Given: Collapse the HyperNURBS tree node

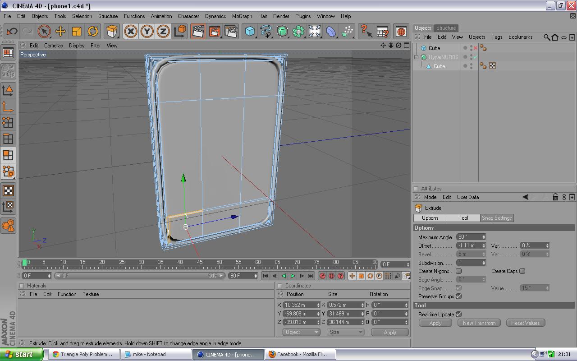Looking at the screenshot, I should [417, 57].
